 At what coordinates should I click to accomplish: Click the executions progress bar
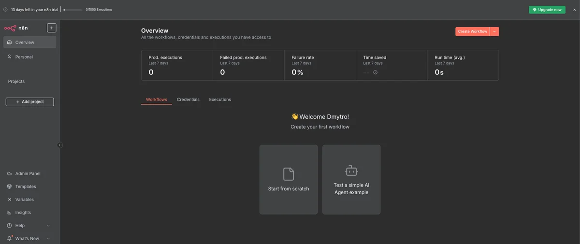[73, 10]
